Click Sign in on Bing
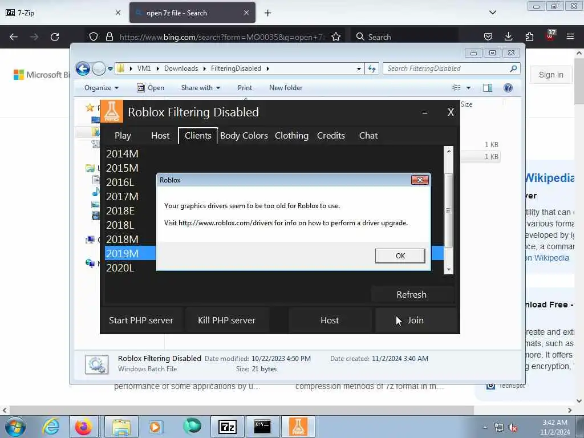Image resolution: width=584 pixels, height=438 pixels. click(x=551, y=75)
